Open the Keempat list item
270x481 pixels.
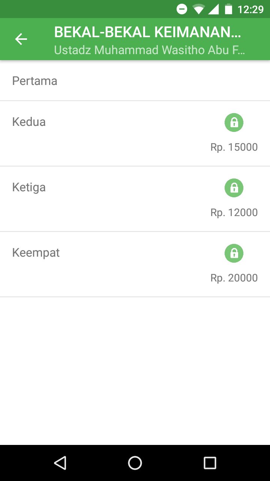(135, 264)
